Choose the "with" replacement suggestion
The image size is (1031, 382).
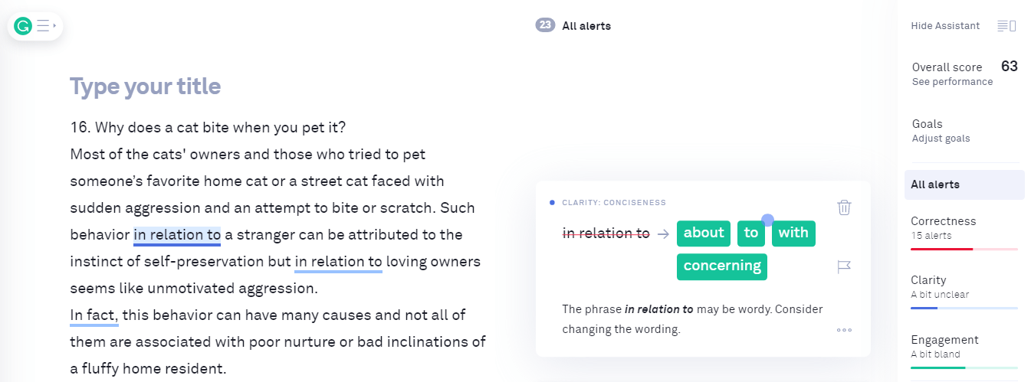[x=793, y=233]
